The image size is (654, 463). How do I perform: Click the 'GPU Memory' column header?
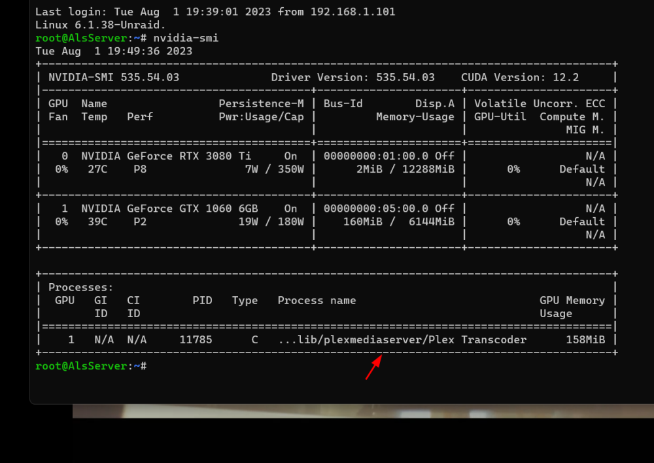(x=572, y=300)
